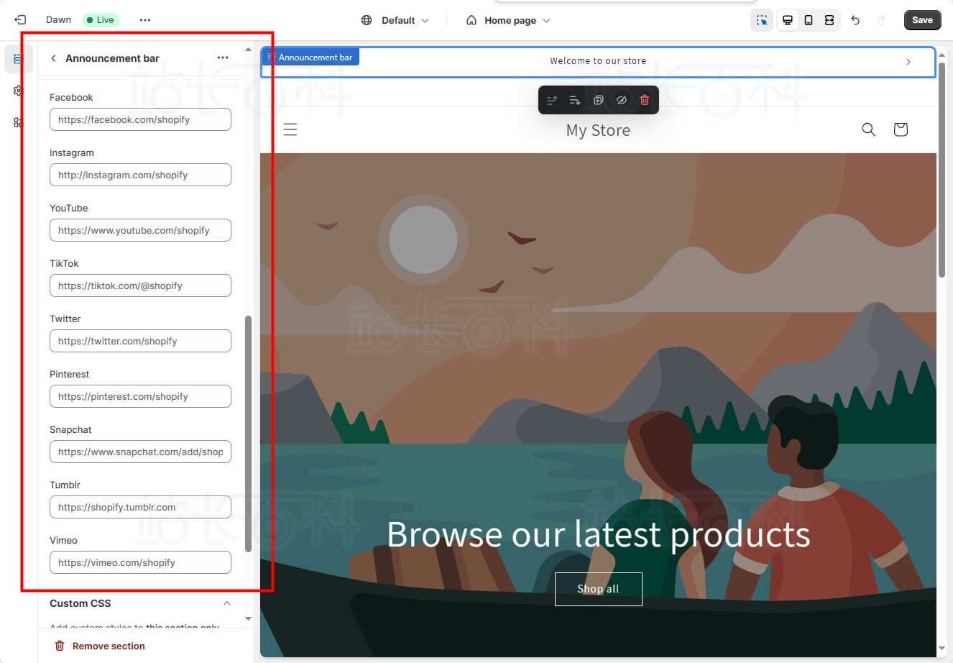Open the app embeds sidebar icon
The image size is (953, 663).
tap(18, 122)
